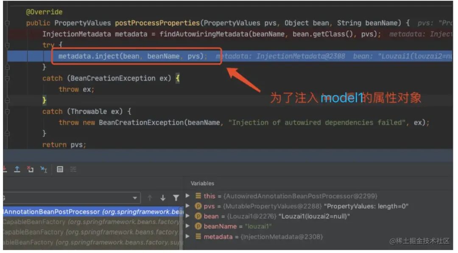The height and width of the screenshot is (253, 458).
Task: Click the postProcessProperties method name
Action: [x=157, y=23]
